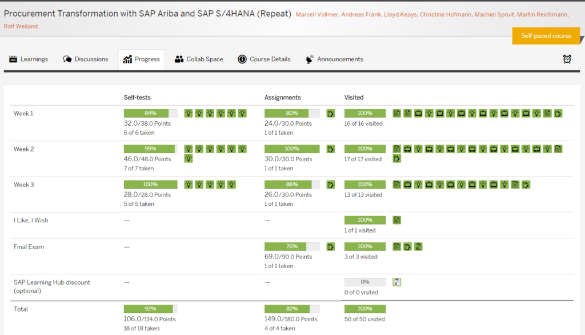The height and width of the screenshot is (335, 585).
Task: Open the last lightbulb self-test icon in Week 1
Action: pos(242,113)
